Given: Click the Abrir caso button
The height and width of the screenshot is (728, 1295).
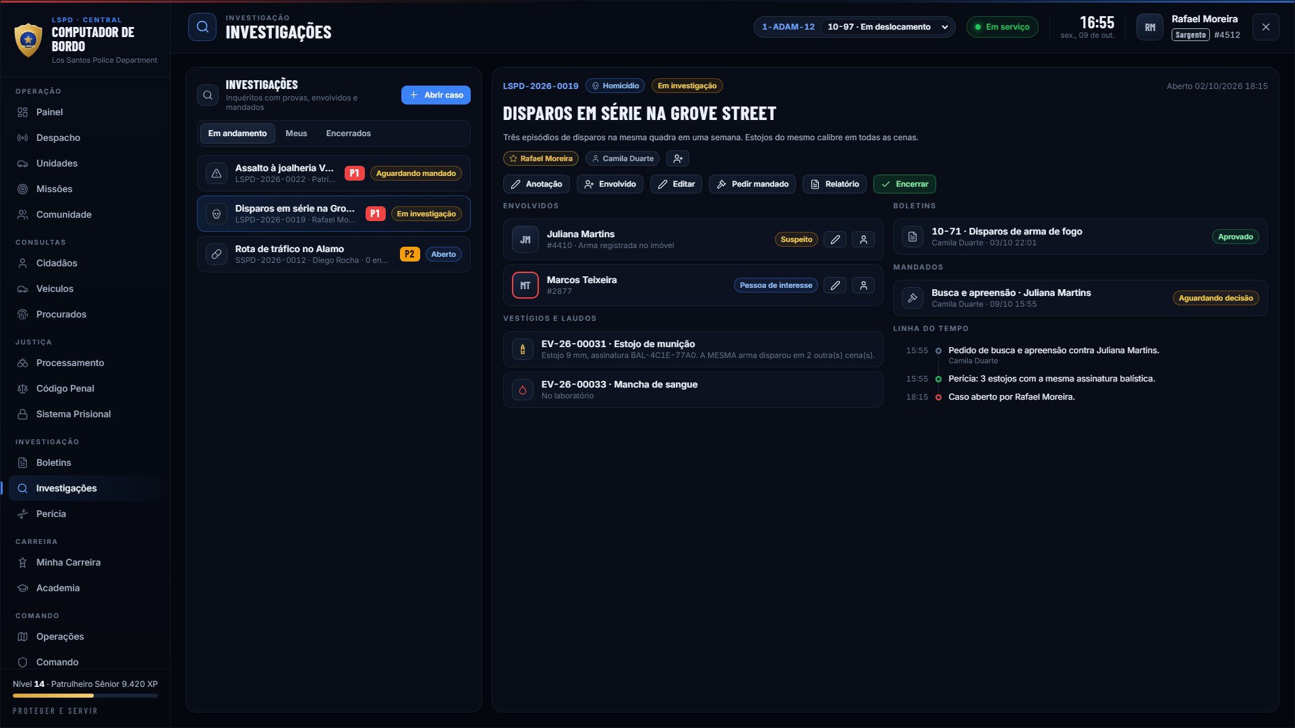Looking at the screenshot, I should 436,95.
